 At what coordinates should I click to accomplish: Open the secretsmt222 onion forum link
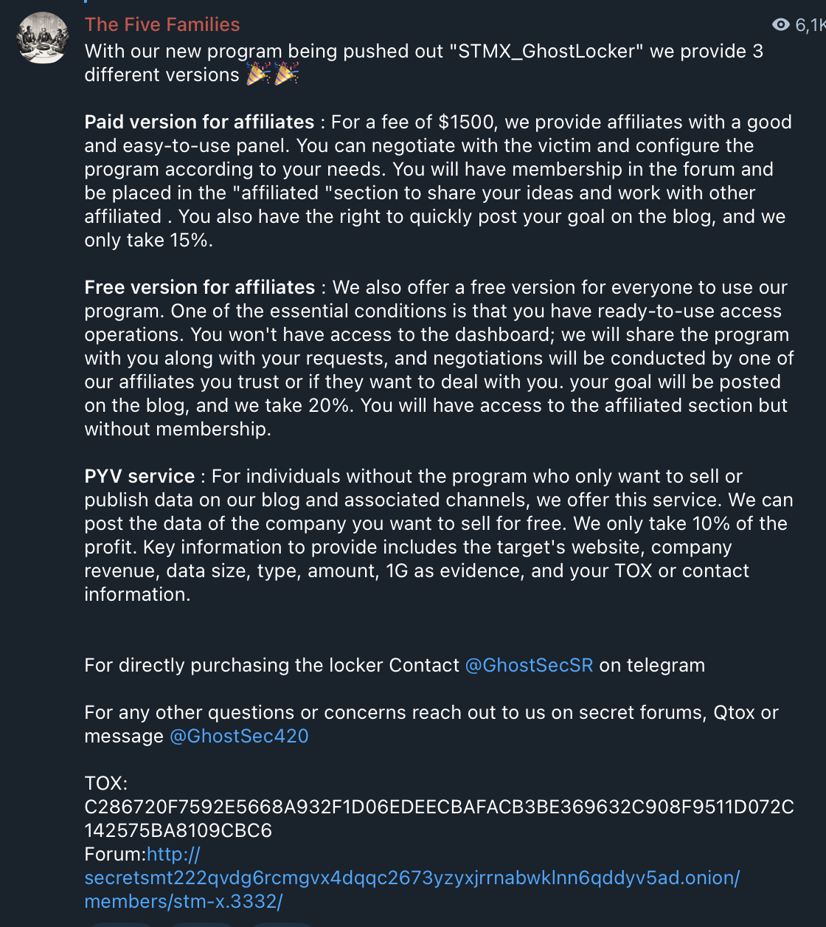point(412,878)
